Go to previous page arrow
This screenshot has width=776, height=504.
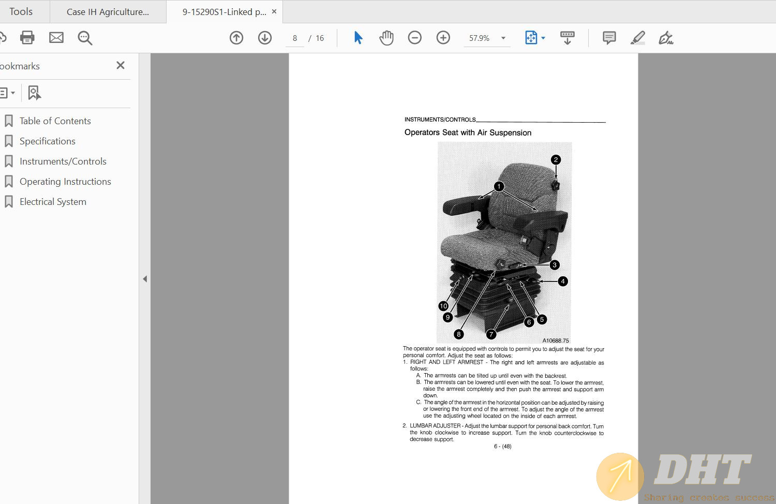click(236, 38)
